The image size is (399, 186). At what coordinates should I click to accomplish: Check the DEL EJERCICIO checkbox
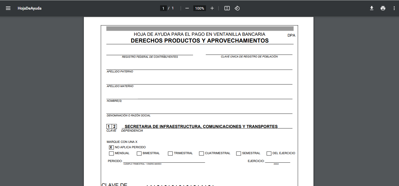[x=269, y=154]
